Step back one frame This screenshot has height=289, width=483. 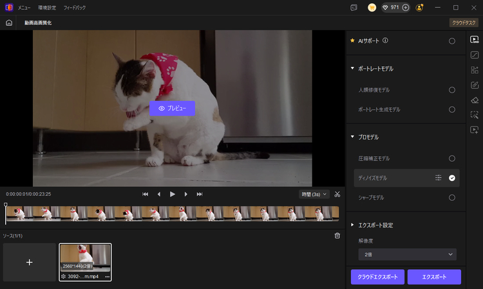click(x=159, y=194)
